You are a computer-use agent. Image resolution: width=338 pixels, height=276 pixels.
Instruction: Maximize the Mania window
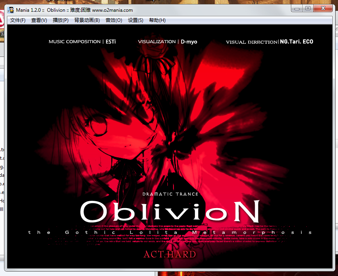pyautogui.click(x=308, y=8)
